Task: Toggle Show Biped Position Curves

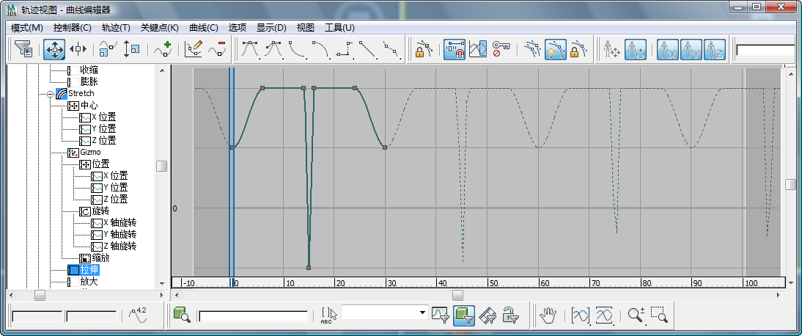Action: point(611,50)
